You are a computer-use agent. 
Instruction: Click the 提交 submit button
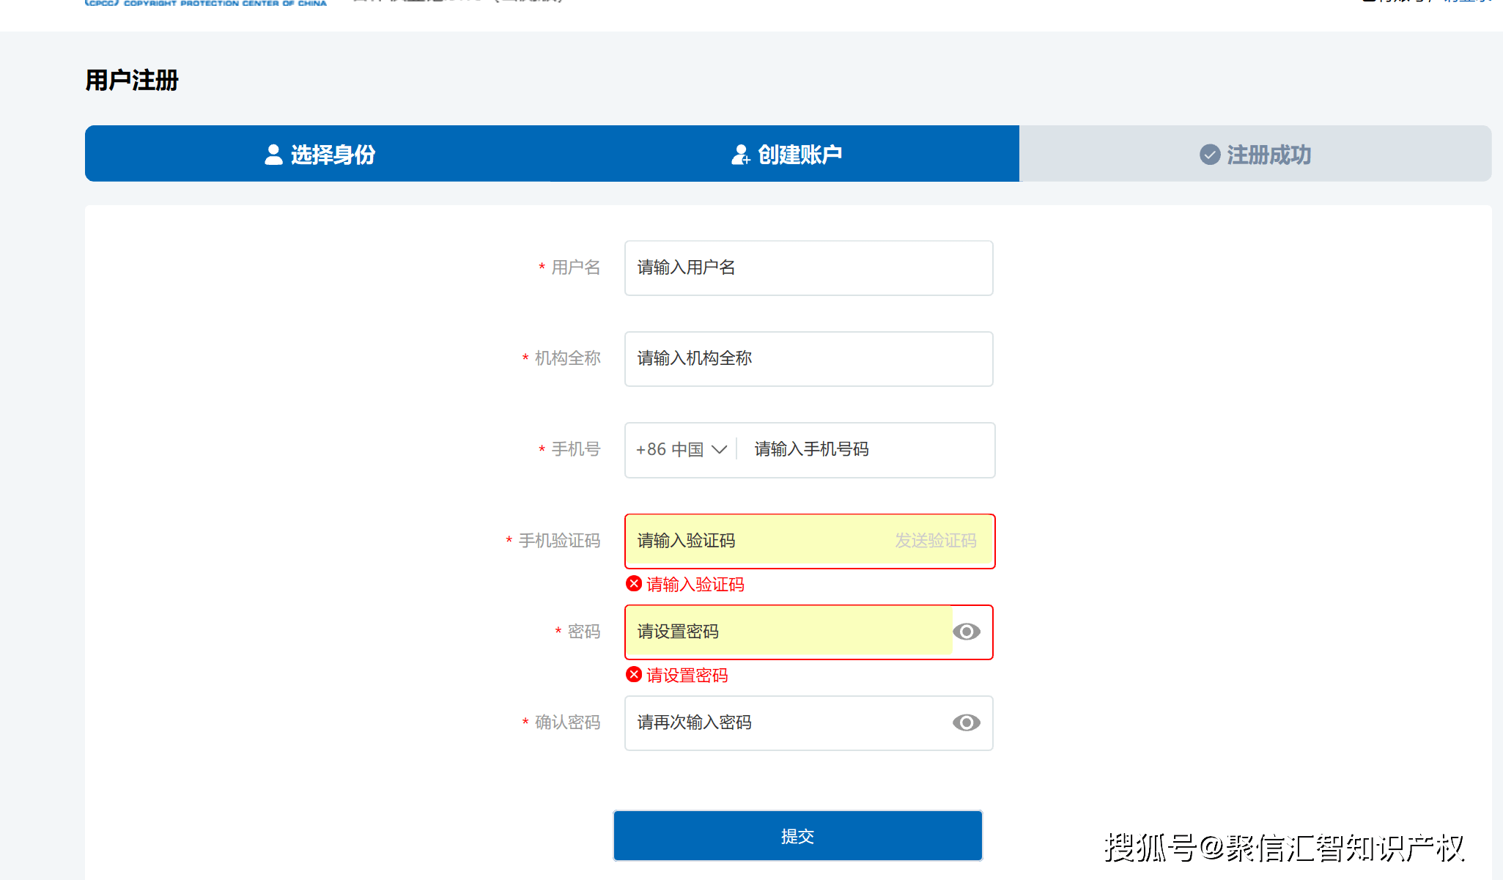pyautogui.click(x=798, y=836)
